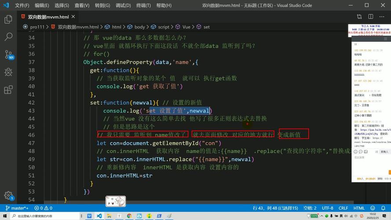The image size is (391, 220).
Task: Click the Object.defineProperty code on line 37
Action: coord(118,62)
